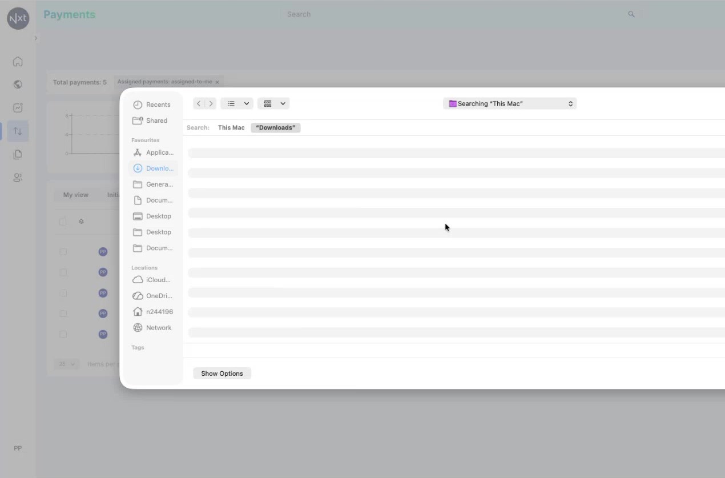The image size is (725, 478).
Task: Select Applications in Favourites
Action: pyautogui.click(x=152, y=152)
